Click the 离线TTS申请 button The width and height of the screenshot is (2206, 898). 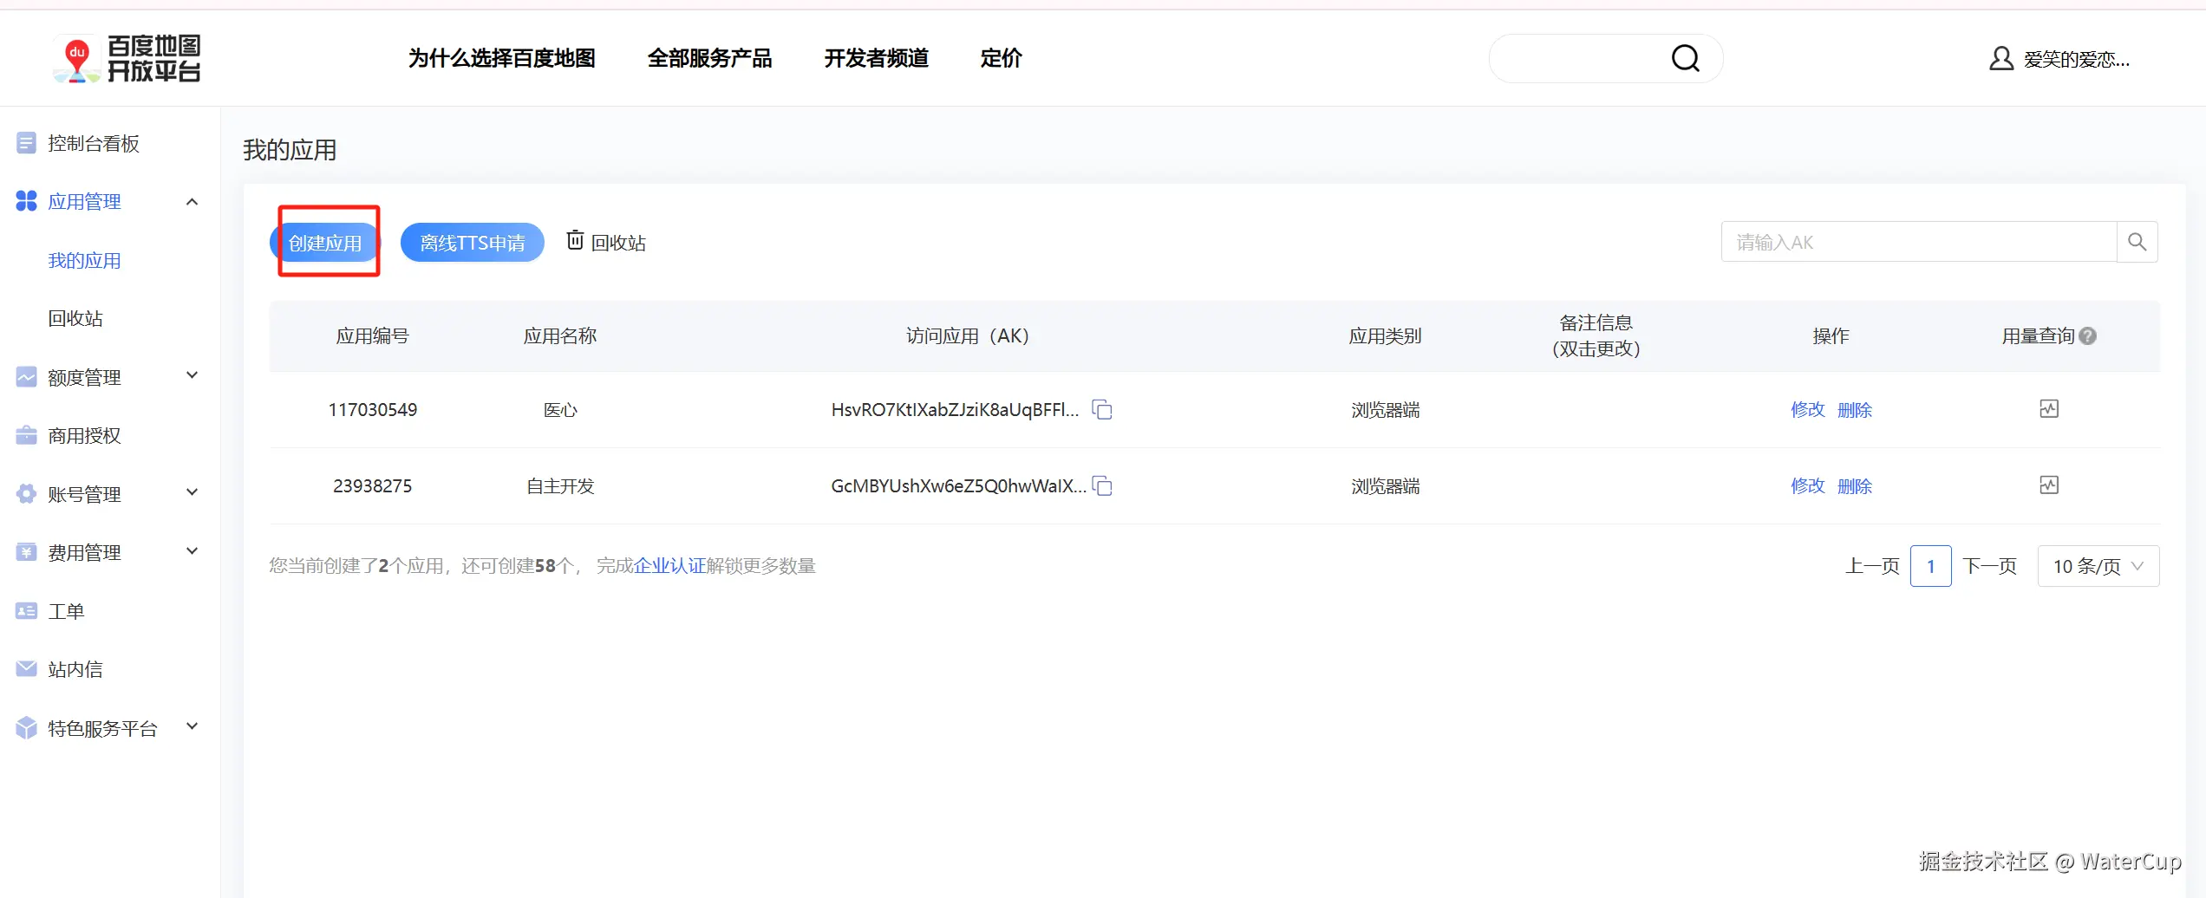(473, 243)
